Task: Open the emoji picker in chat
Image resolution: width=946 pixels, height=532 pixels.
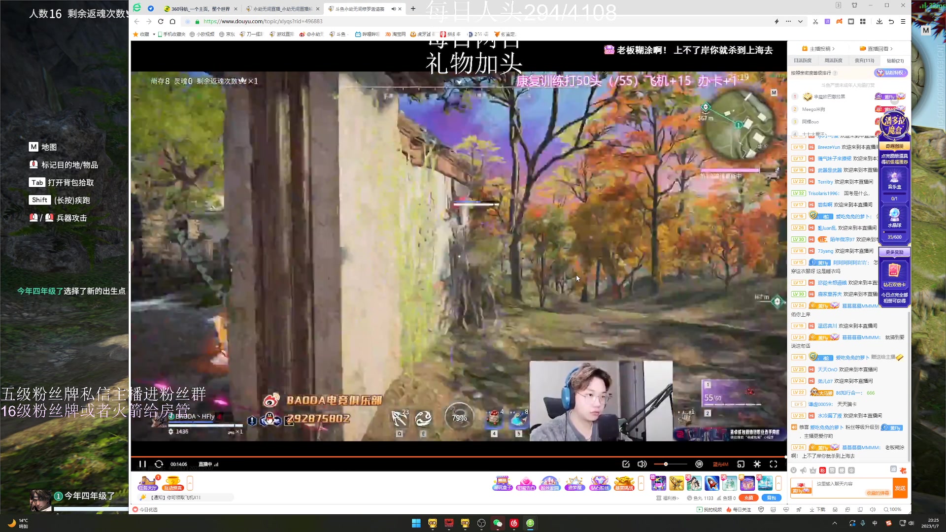Action: point(794,470)
